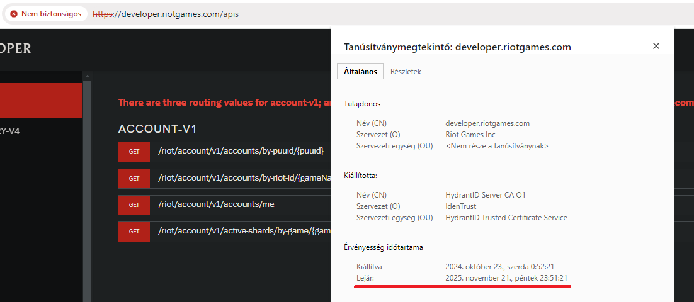Click the 'Érvényesség időtartama' heading
The width and height of the screenshot is (694, 302).
pos(384,247)
